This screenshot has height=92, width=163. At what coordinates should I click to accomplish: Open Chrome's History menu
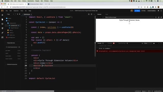click(24, 1)
